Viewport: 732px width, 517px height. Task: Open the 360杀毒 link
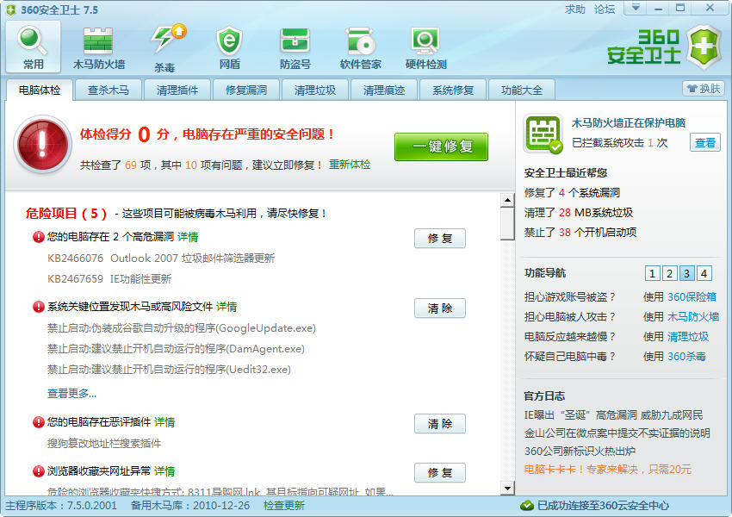click(x=686, y=357)
